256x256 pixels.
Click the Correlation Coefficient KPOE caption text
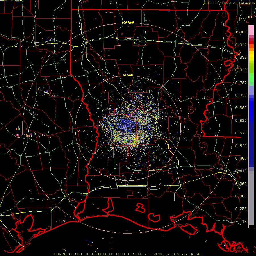[x=128, y=254]
